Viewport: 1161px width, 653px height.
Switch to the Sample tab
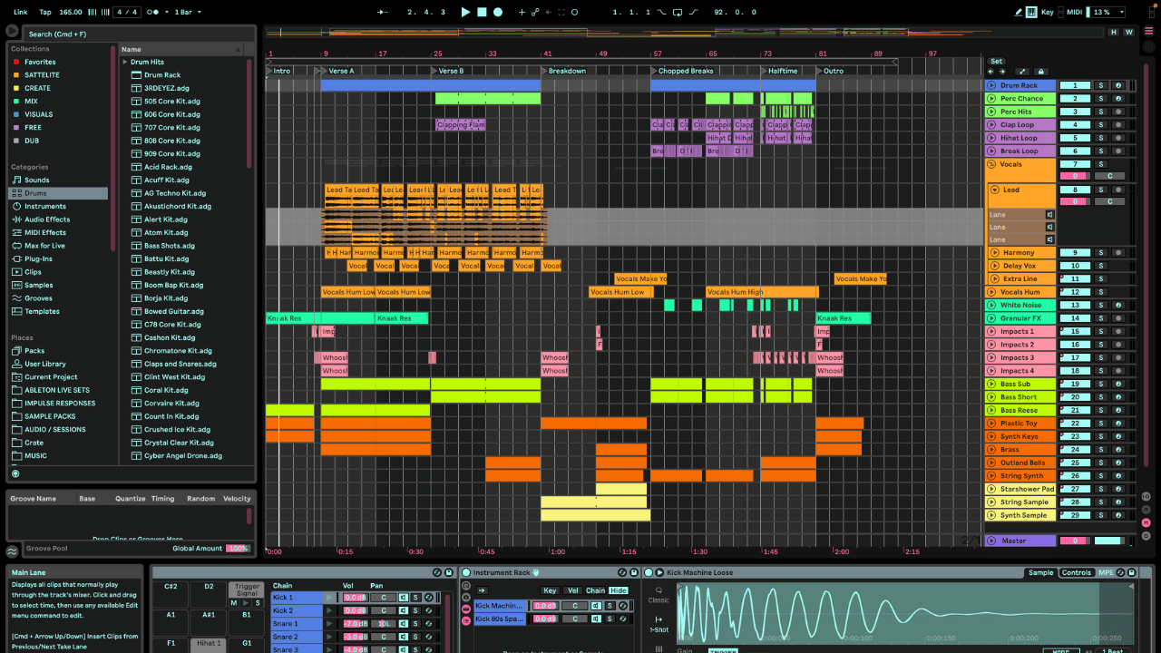pos(1040,572)
